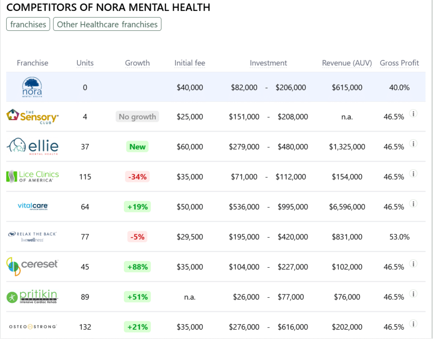Click the No growth badge
This screenshot has height=339, width=433.
tap(137, 117)
